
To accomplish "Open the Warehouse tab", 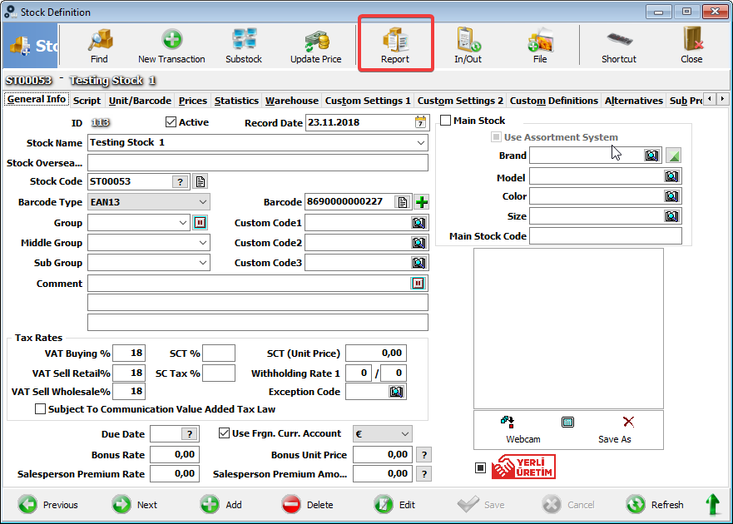I will 292,101.
